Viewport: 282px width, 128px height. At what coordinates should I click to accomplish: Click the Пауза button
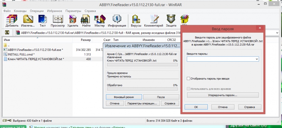tap(161, 97)
